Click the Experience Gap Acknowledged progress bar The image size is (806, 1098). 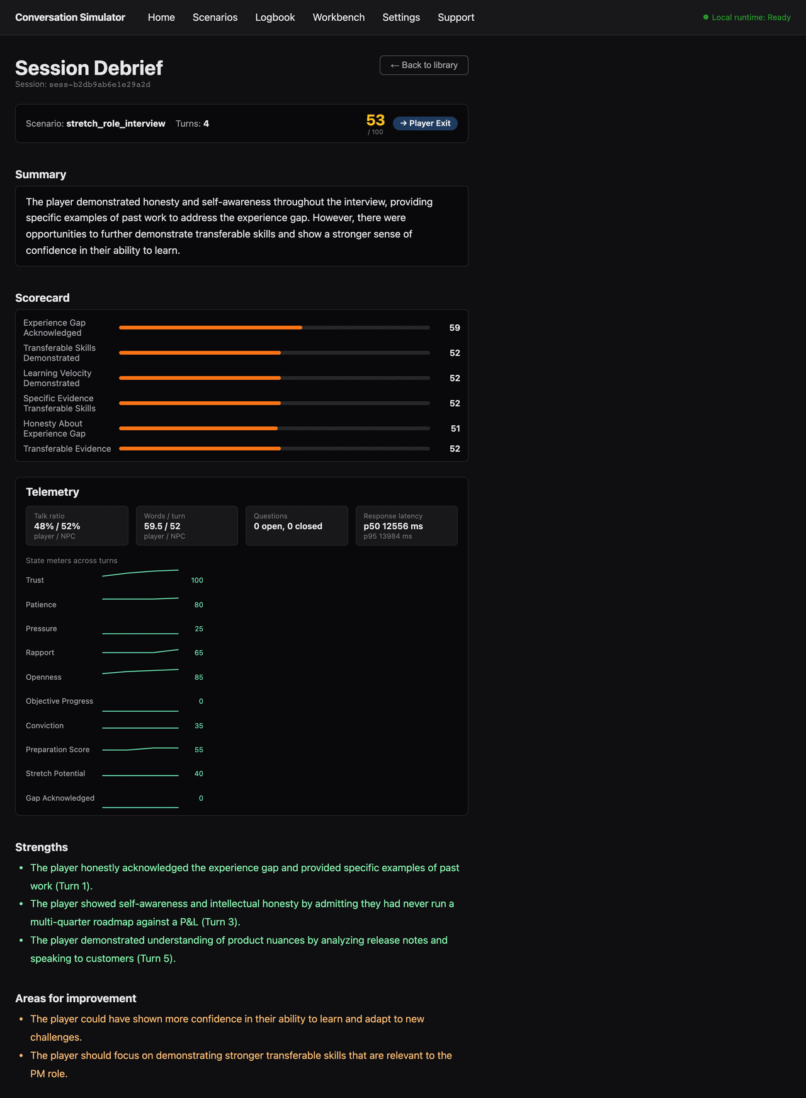(x=275, y=328)
